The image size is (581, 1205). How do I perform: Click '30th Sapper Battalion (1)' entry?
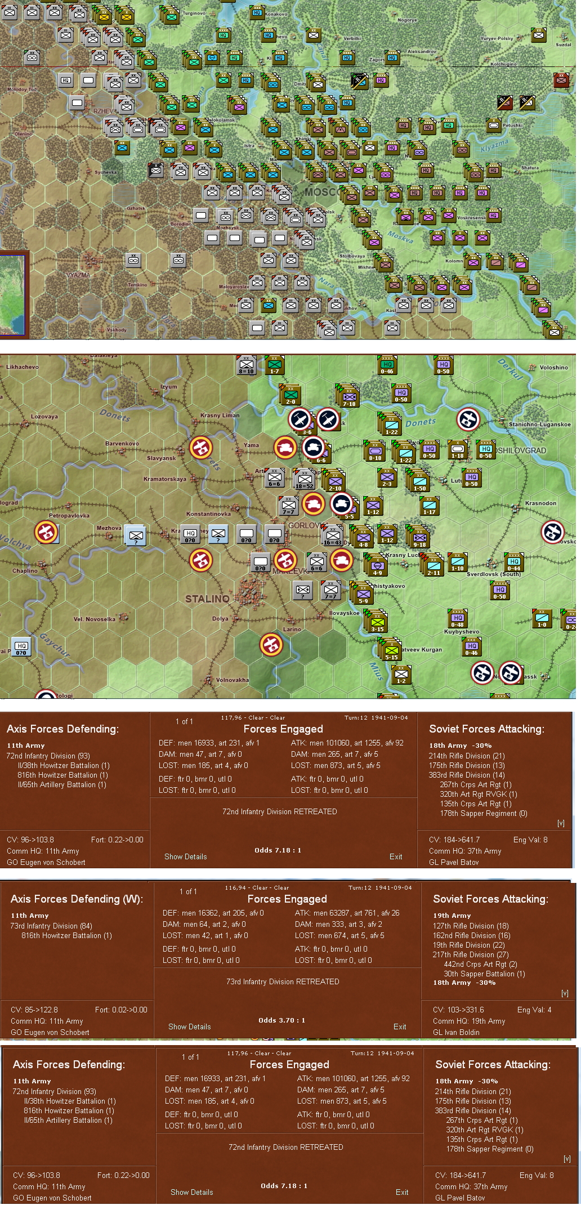point(484,974)
